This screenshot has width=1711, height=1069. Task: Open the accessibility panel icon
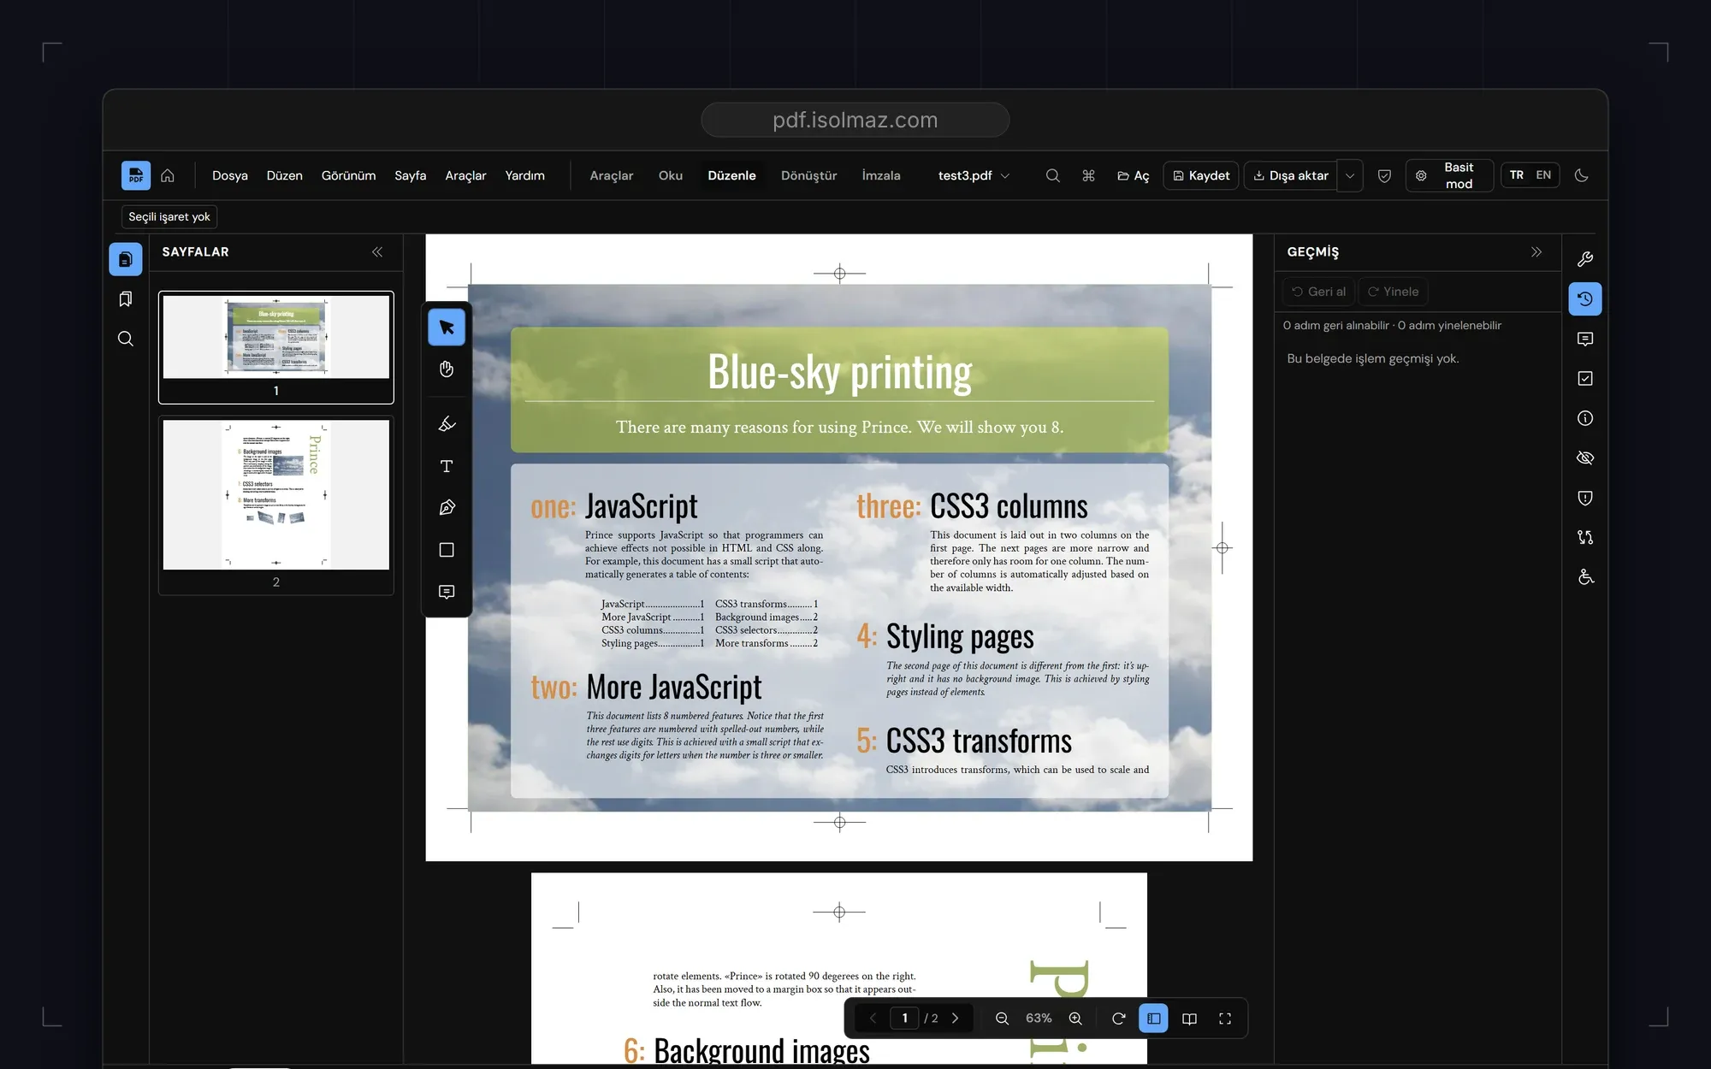click(1585, 577)
